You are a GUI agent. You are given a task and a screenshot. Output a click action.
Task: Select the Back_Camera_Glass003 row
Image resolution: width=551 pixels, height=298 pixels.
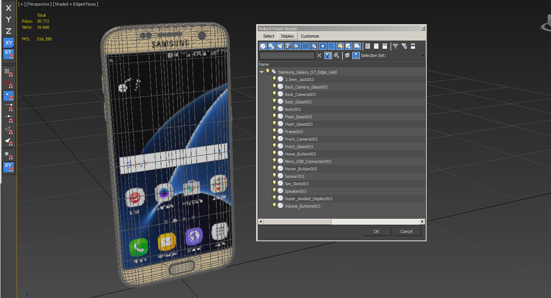pos(341,87)
